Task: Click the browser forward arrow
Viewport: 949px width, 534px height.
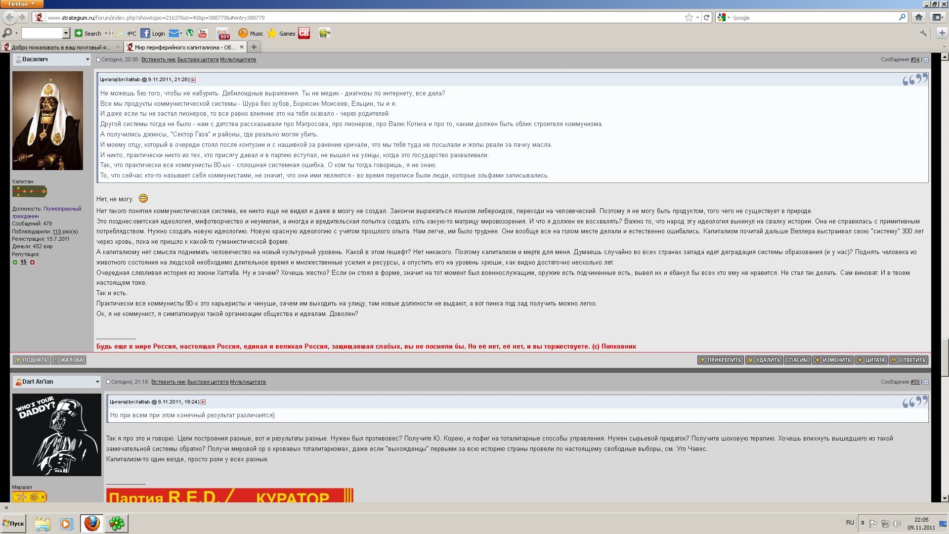Action: tap(22, 17)
